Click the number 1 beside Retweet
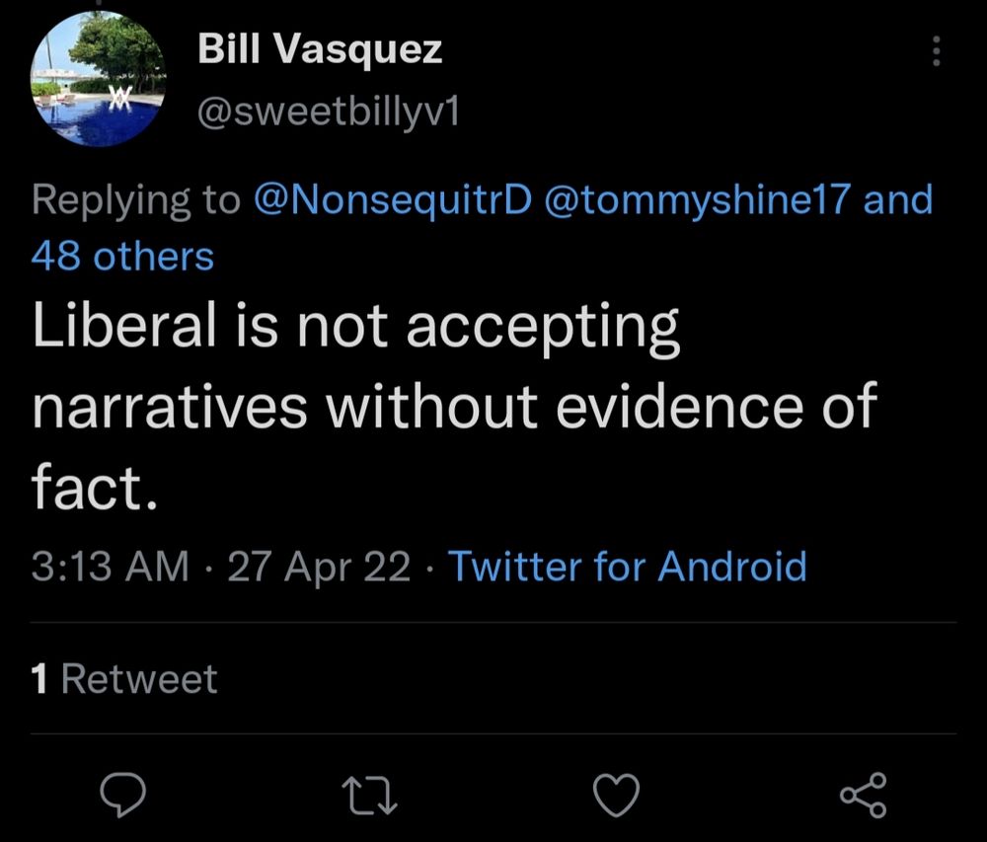 pos(40,678)
